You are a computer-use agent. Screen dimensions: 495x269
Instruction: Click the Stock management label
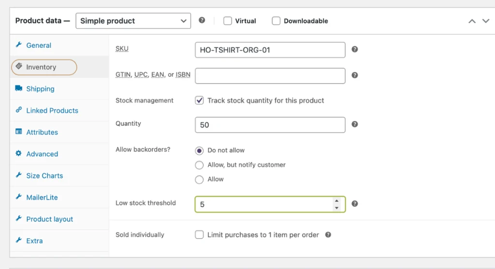[144, 100]
